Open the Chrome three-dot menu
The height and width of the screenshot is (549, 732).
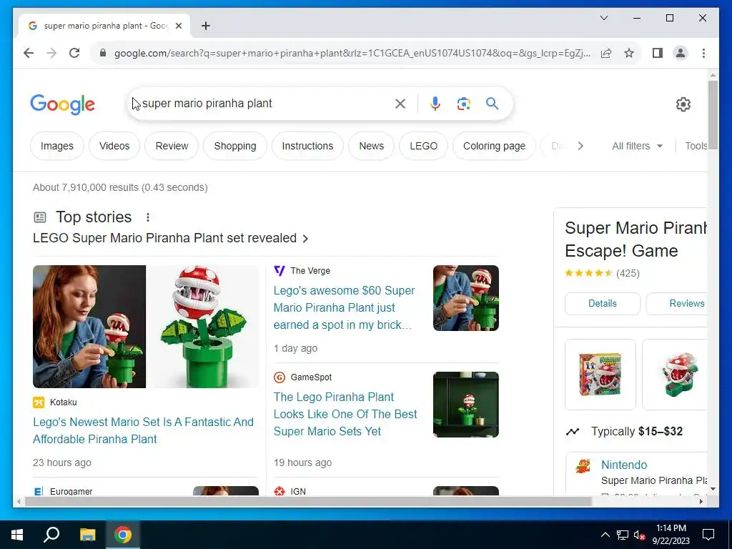tap(703, 53)
